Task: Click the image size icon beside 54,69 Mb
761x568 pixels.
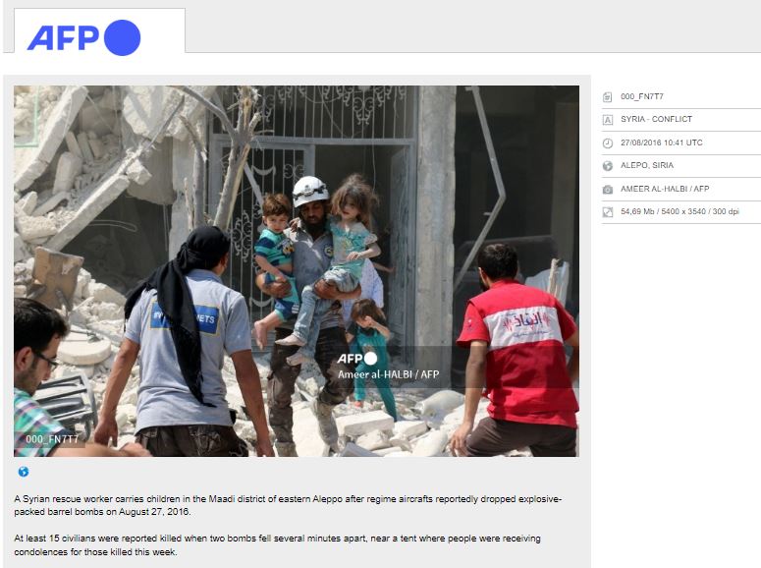Action: 607,212
